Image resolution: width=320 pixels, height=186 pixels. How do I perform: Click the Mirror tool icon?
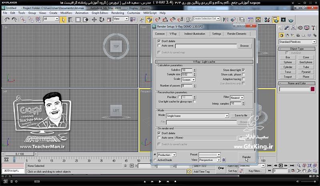point(226,20)
